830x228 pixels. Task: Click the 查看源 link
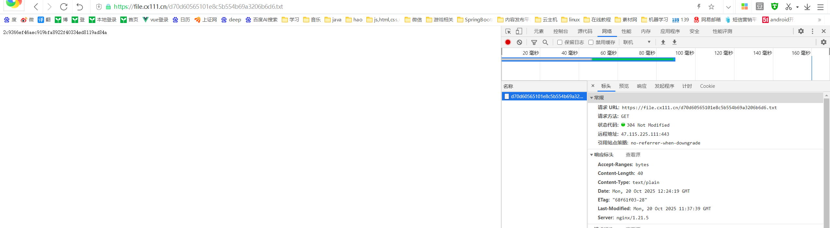click(633, 155)
